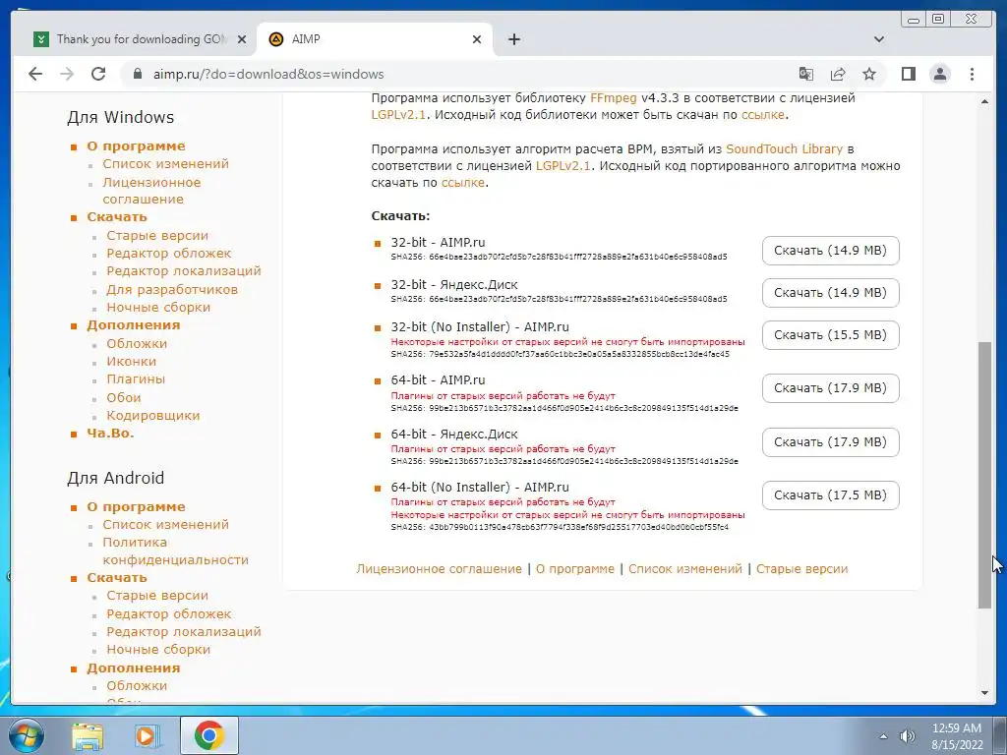Click the address bar URL
Viewport: 1007px width, 755px height.
click(x=268, y=74)
